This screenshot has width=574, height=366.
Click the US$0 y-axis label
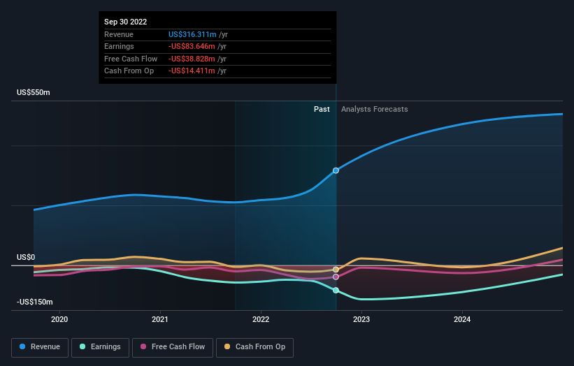[x=26, y=257]
